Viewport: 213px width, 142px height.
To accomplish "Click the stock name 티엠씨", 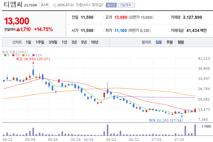I will [x=13, y=4].
